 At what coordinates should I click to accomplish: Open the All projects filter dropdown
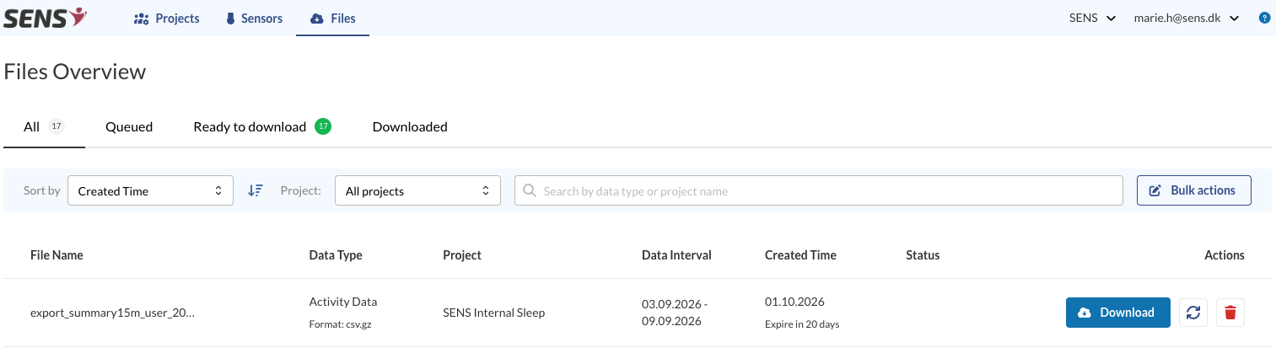(x=417, y=190)
